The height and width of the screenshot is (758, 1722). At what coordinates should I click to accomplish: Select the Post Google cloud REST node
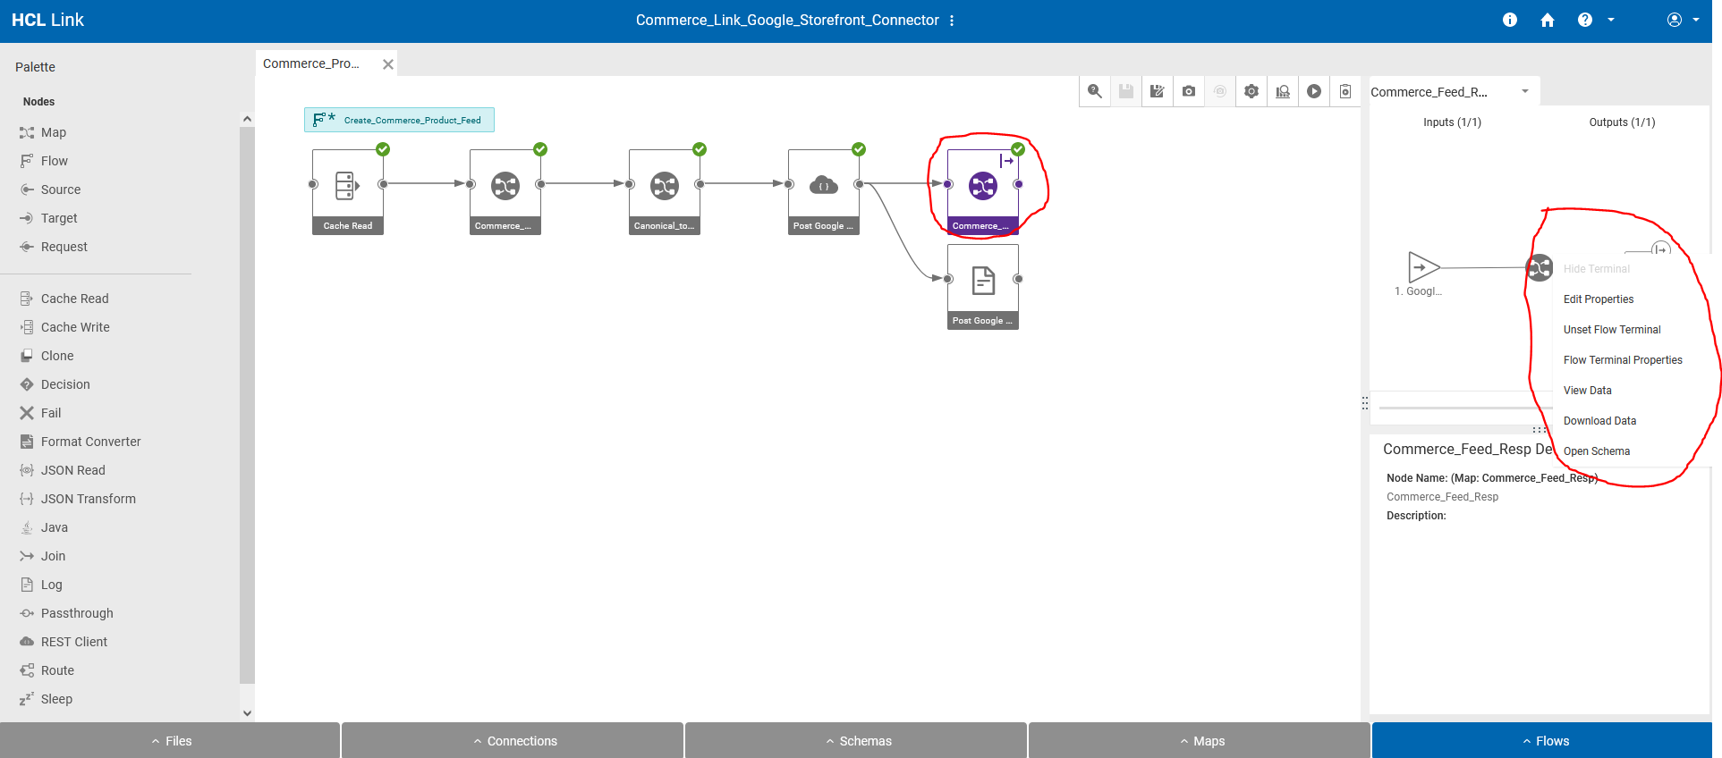pyautogui.click(x=824, y=191)
